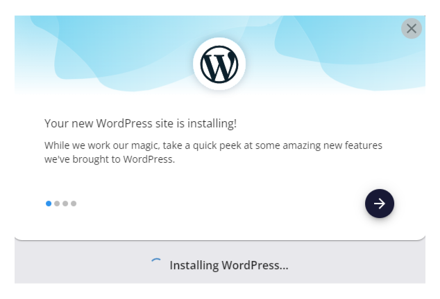Click the 'Your new WordPress site is installing!' heading

pyautogui.click(x=140, y=123)
